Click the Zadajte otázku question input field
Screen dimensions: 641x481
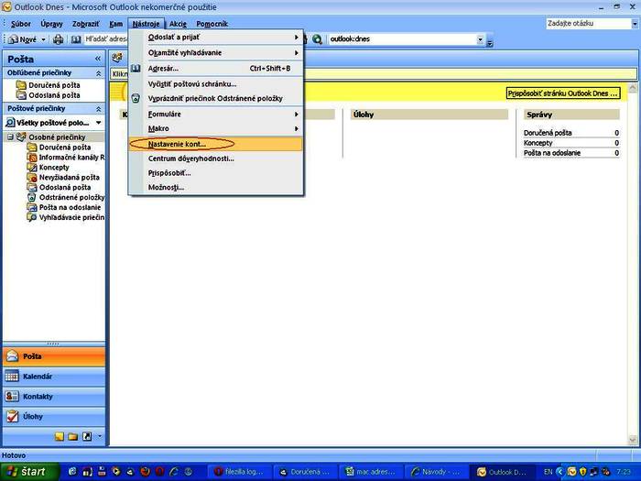point(589,24)
